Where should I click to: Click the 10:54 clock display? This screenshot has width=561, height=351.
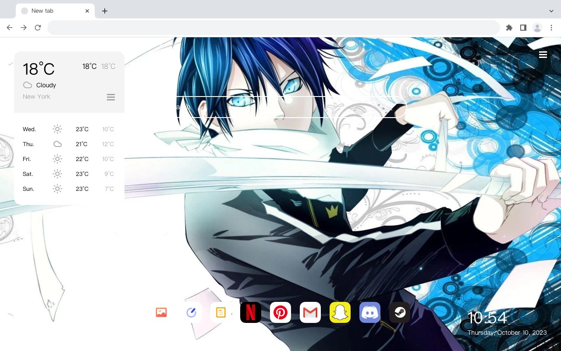click(487, 318)
